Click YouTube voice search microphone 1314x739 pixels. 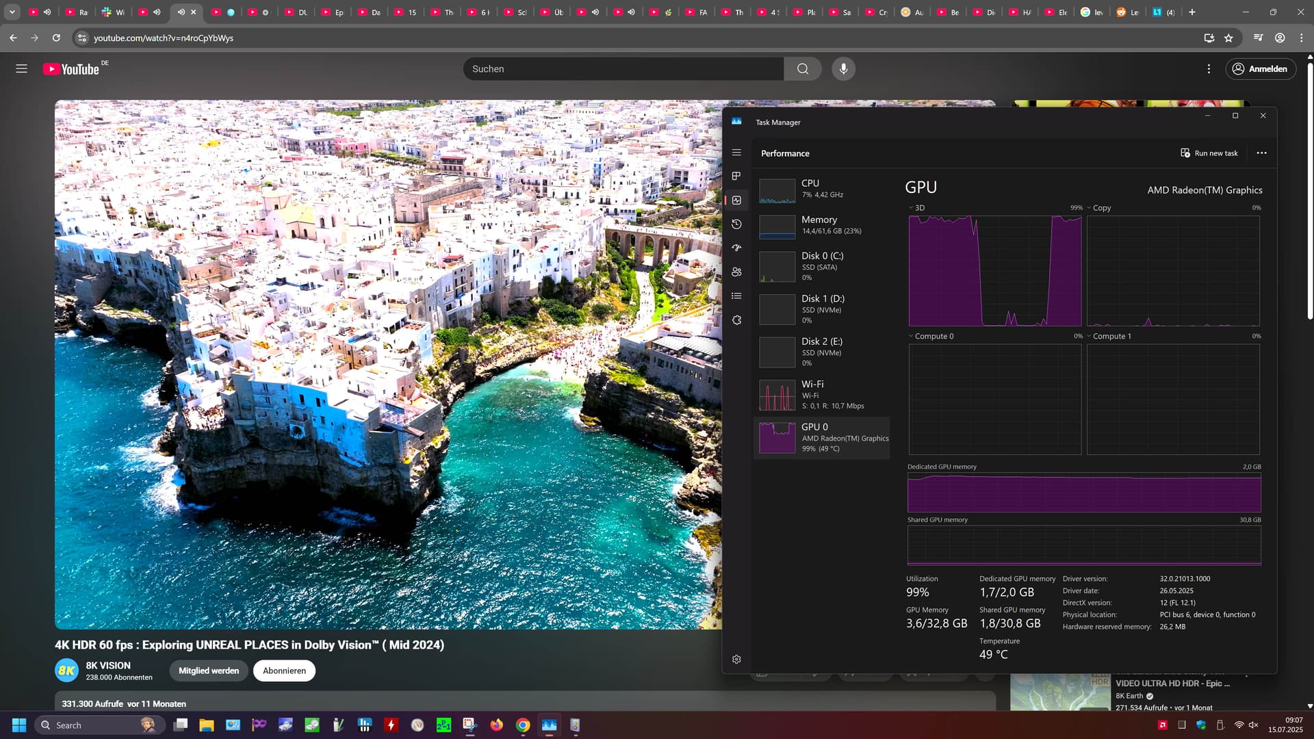[843, 68]
